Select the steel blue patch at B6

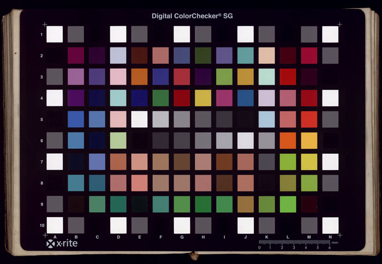tap(76, 141)
